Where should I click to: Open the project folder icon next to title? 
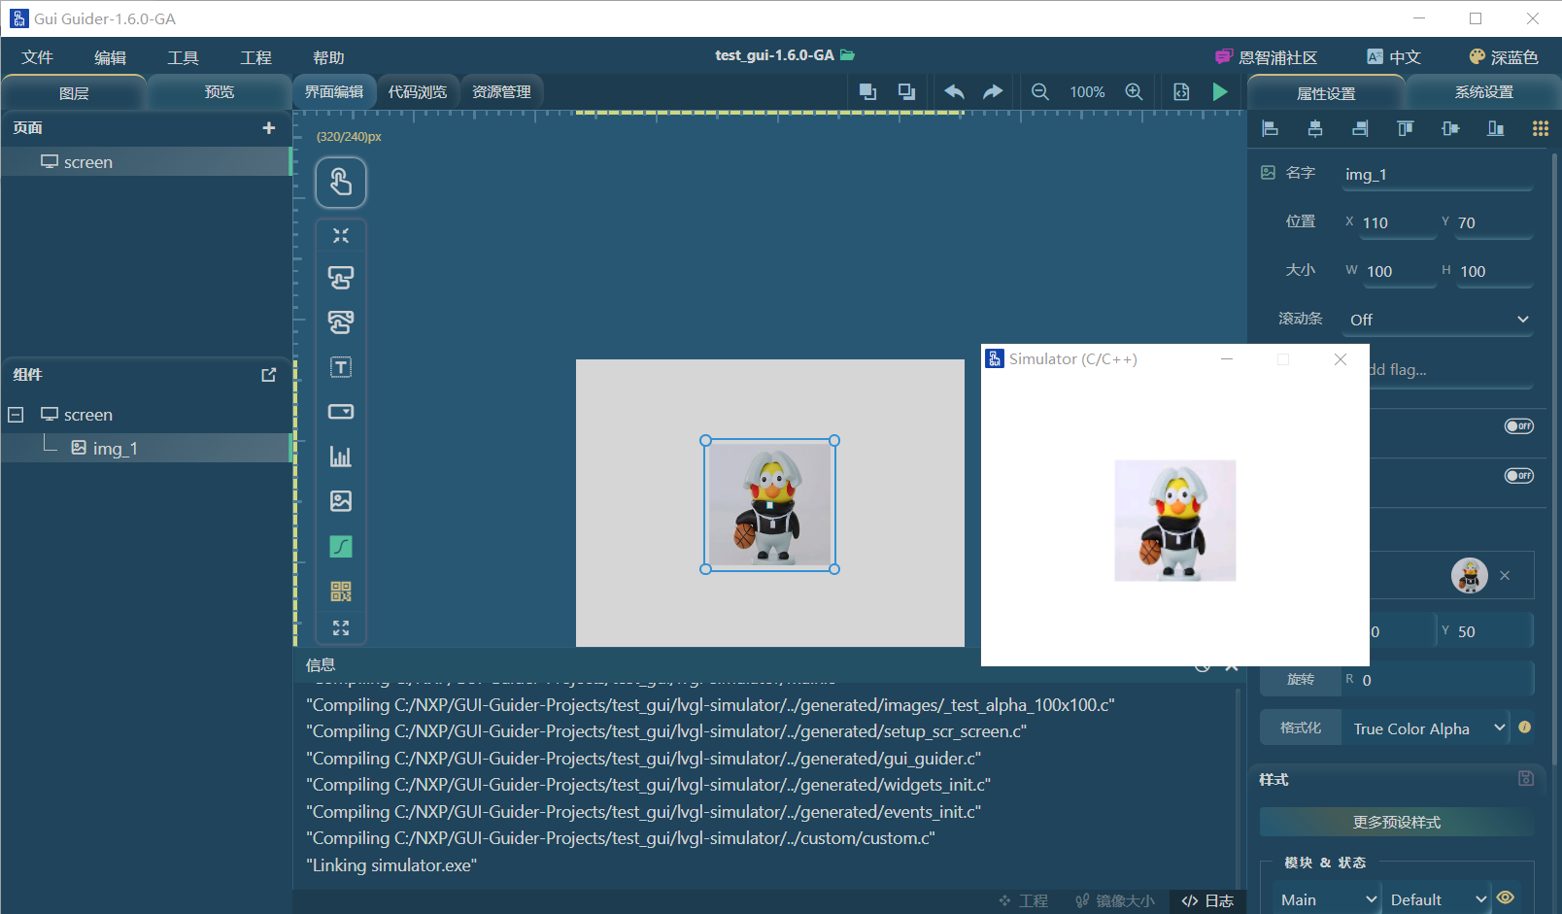pyautogui.click(x=848, y=55)
